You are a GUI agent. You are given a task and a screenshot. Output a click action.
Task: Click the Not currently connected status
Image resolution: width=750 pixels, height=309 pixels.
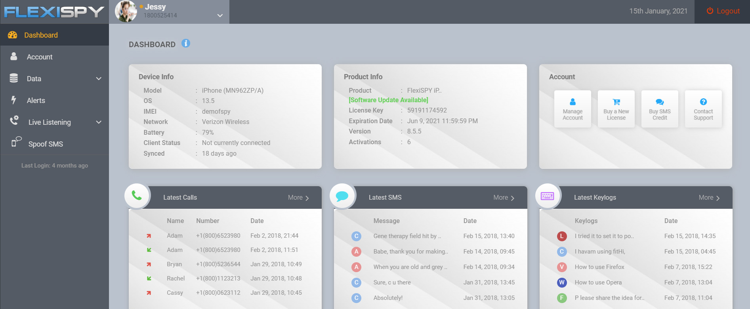coord(236,143)
